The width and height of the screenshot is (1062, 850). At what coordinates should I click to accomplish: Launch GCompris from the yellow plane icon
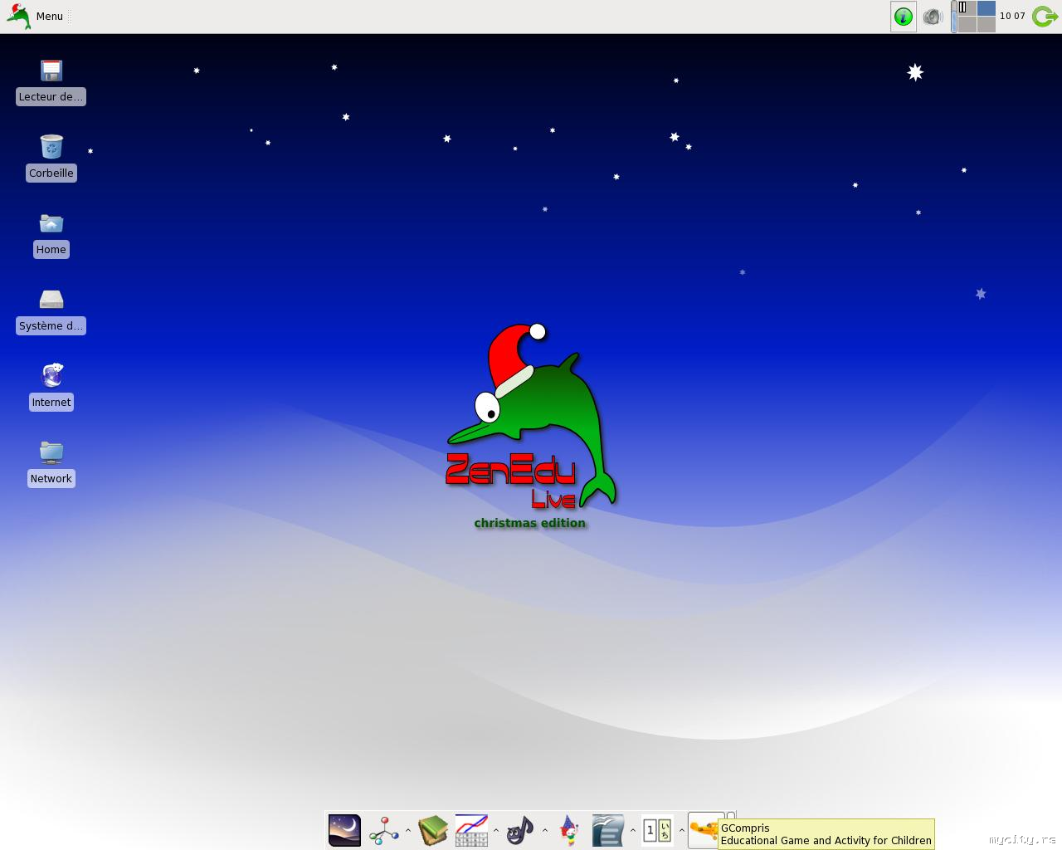(704, 830)
